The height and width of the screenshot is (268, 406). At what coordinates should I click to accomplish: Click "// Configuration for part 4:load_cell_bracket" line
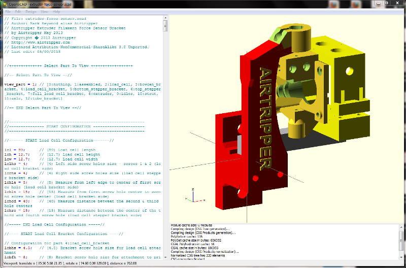pos(57,244)
